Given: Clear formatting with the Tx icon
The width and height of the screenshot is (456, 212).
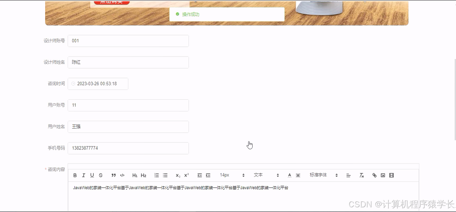Looking at the screenshot, I should (x=361, y=175).
